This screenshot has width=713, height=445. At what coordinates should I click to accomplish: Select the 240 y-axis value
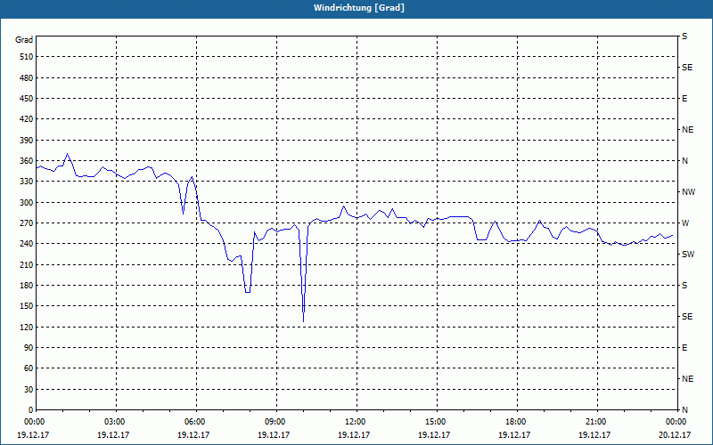click(27, 244)
